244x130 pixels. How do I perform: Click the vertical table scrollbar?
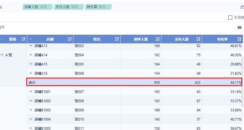click(x=242, y=82)
